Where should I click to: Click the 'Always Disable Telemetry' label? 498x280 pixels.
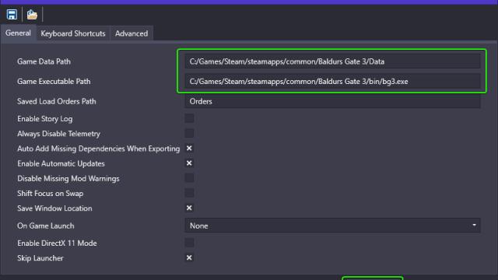[59, 134]
